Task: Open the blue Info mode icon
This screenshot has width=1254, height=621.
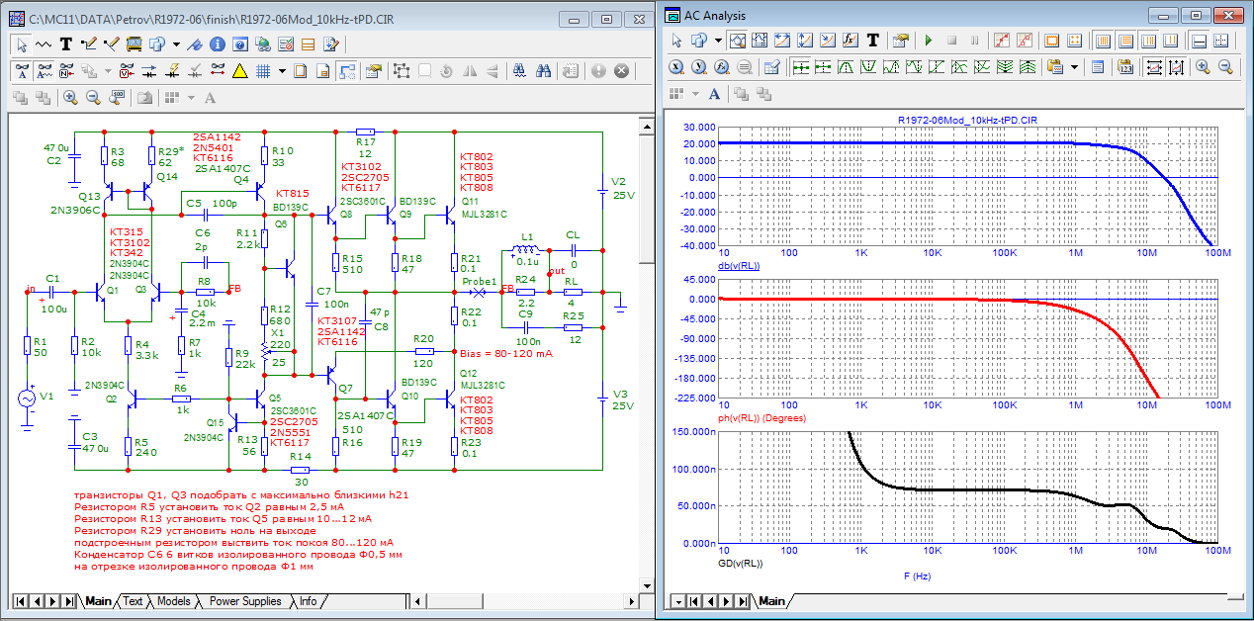Action: [218, 44]
